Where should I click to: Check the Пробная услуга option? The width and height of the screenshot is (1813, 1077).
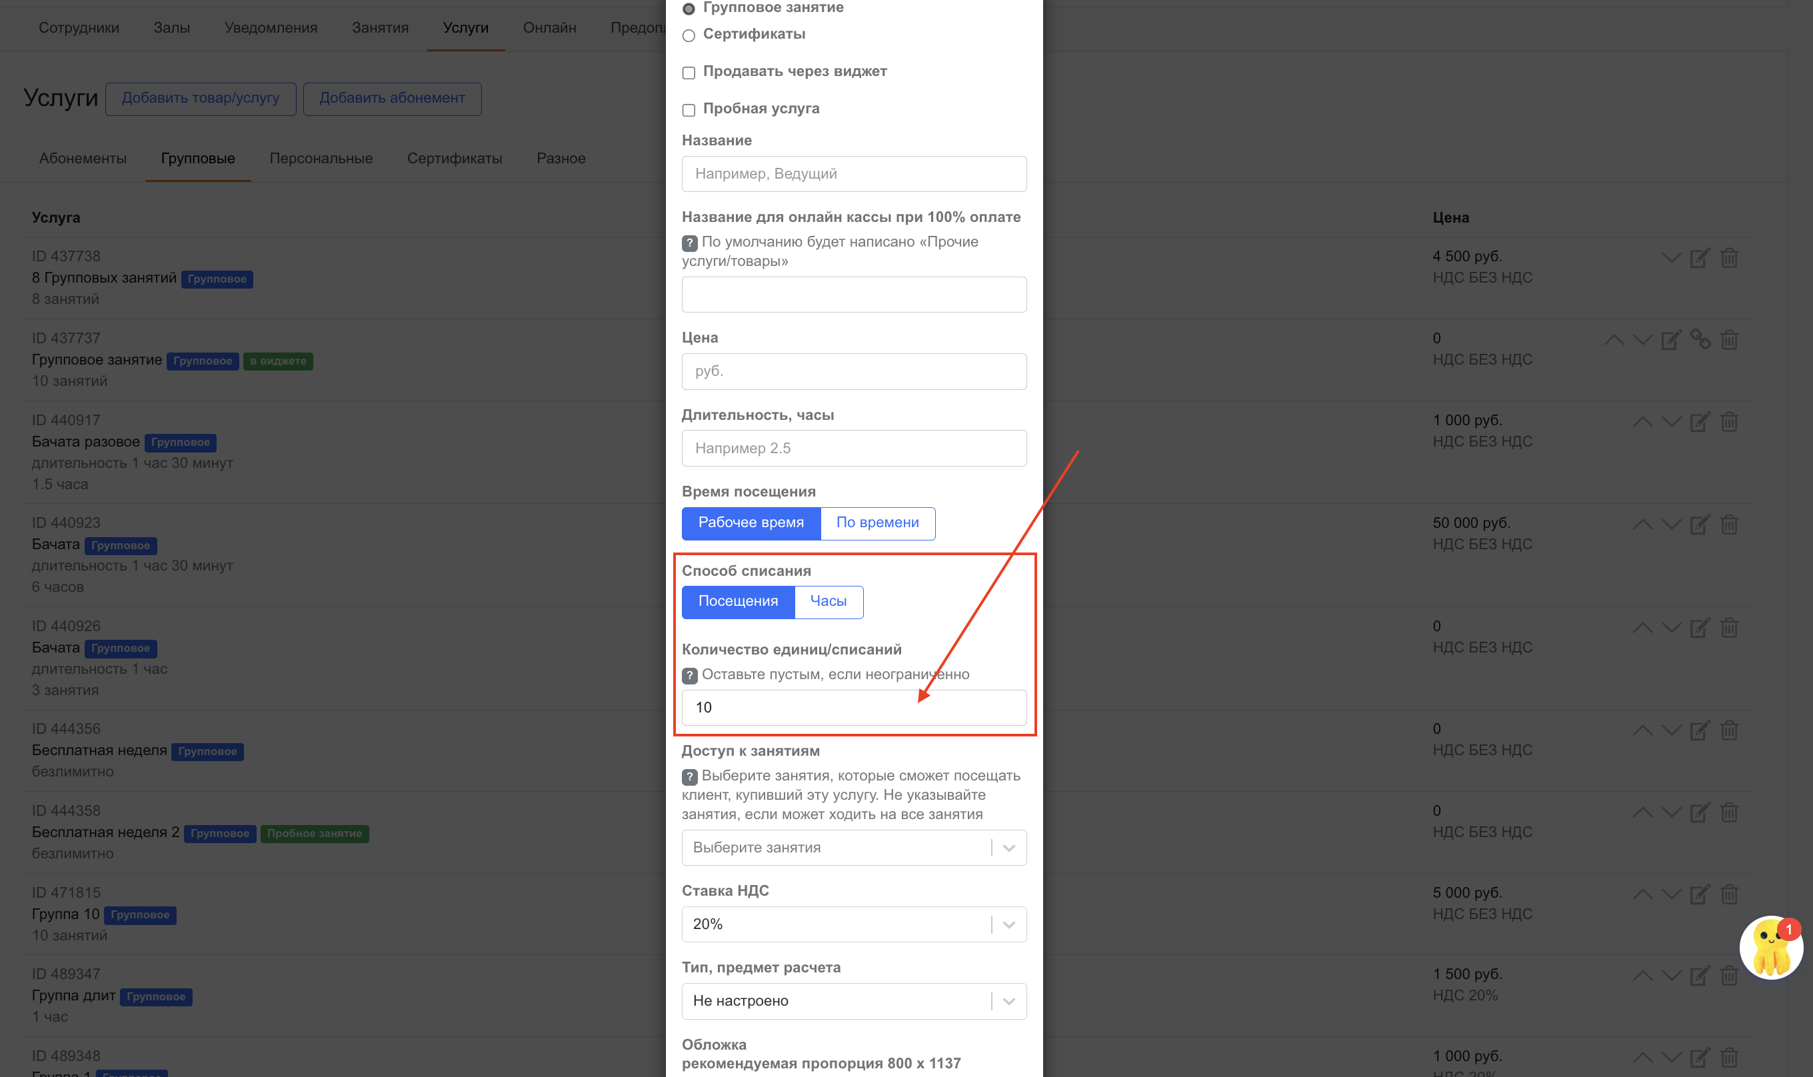pos(689,109)
